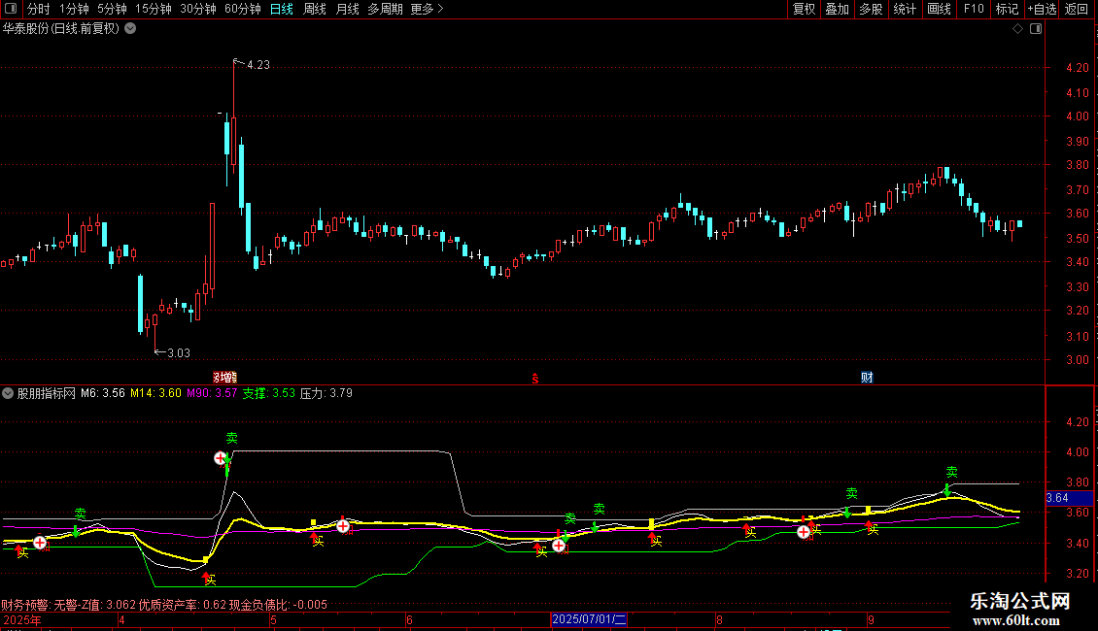This screenshot has height=631, width=1098.
Task: Add stock via +自选 button
Action: click(x=1042, y=9)
